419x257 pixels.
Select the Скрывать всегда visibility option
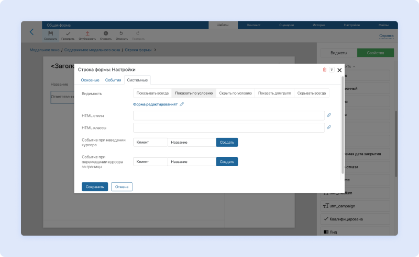312,94
